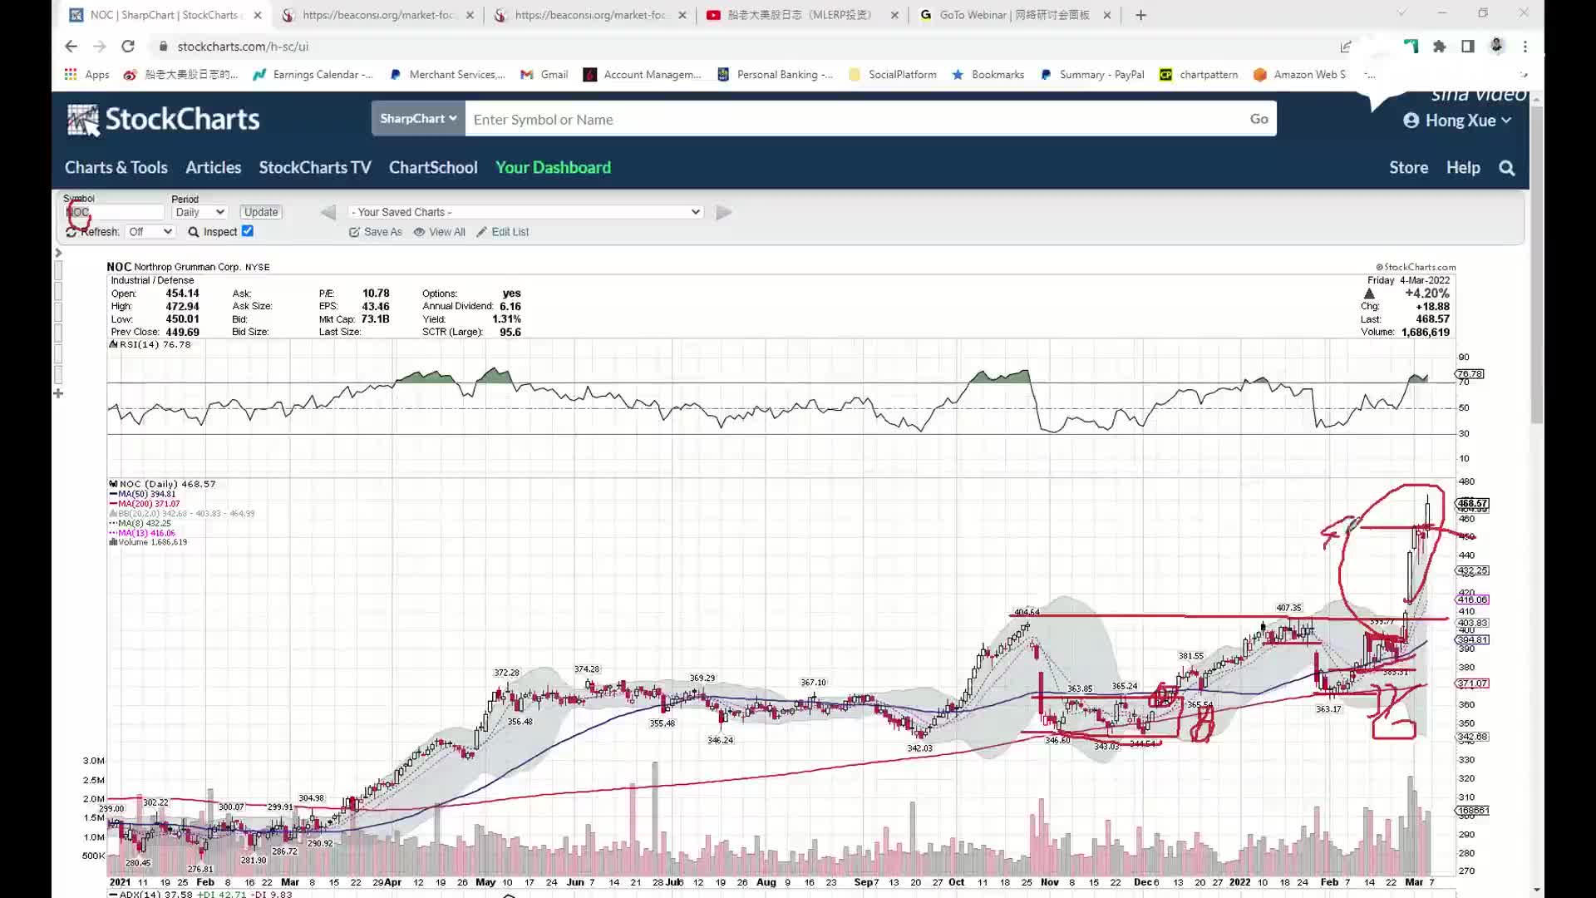
Task: Open View All saved charts
Action: click(x=440, y=233)
